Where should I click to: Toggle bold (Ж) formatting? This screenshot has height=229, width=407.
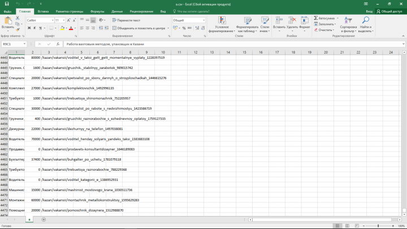[29, 28]
